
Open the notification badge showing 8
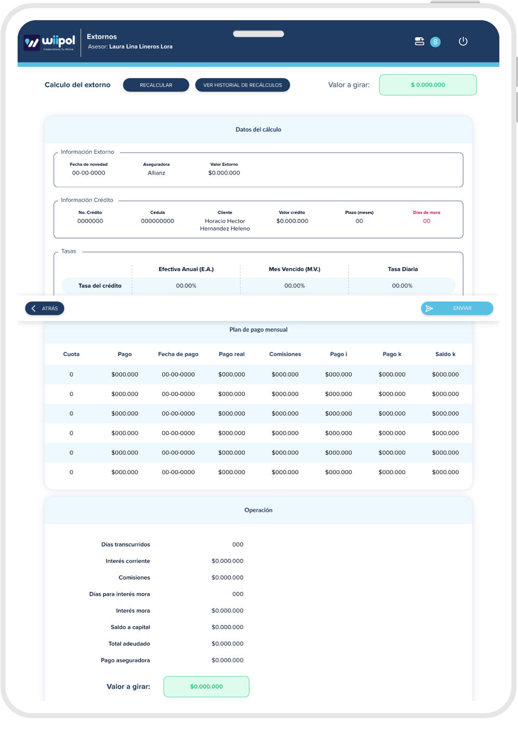tap(436, 42)
